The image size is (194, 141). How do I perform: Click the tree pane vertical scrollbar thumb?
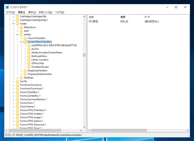tap(84, 55)
